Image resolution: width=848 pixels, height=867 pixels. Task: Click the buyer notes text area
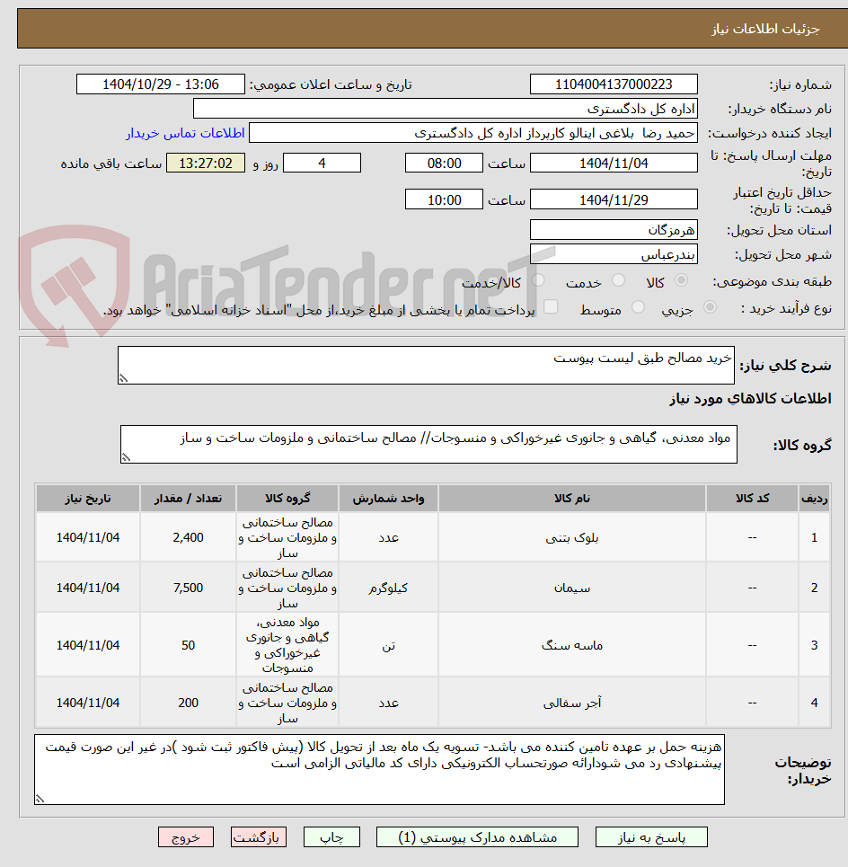pos(379,770)
